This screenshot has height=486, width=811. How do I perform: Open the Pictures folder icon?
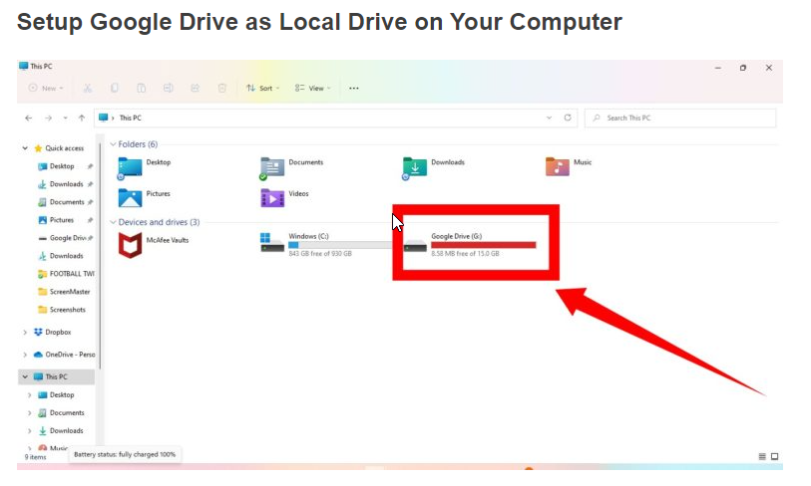click(x=130, y=198)
